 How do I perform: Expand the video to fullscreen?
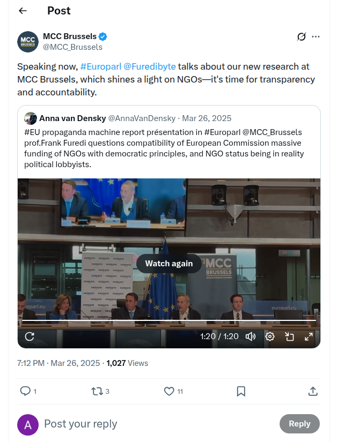[x=309, y=336]
